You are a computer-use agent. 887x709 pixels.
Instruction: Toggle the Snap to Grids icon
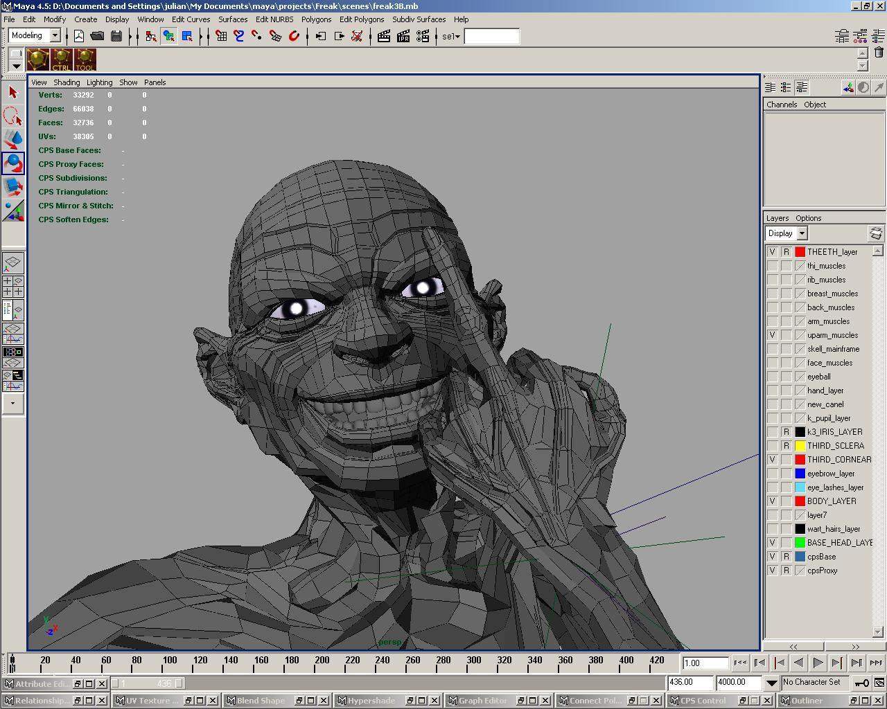pos(221,36)
